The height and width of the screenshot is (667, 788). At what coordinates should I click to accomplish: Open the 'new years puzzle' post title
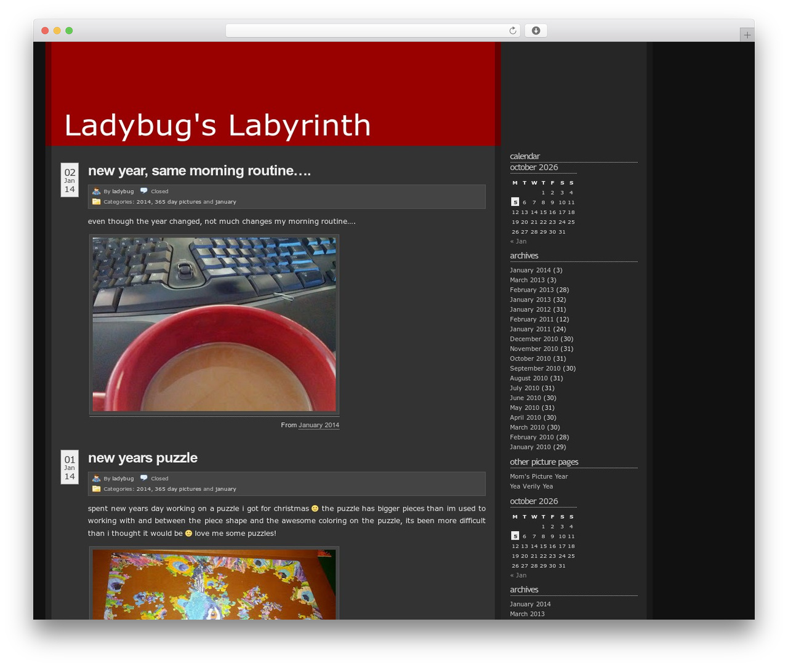pyautogui.click(x=143, y=458)
